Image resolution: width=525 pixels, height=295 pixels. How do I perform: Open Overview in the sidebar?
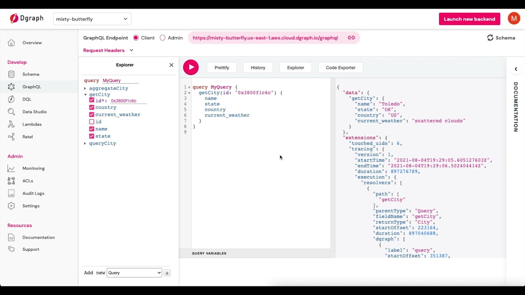[x=32, y=43]
